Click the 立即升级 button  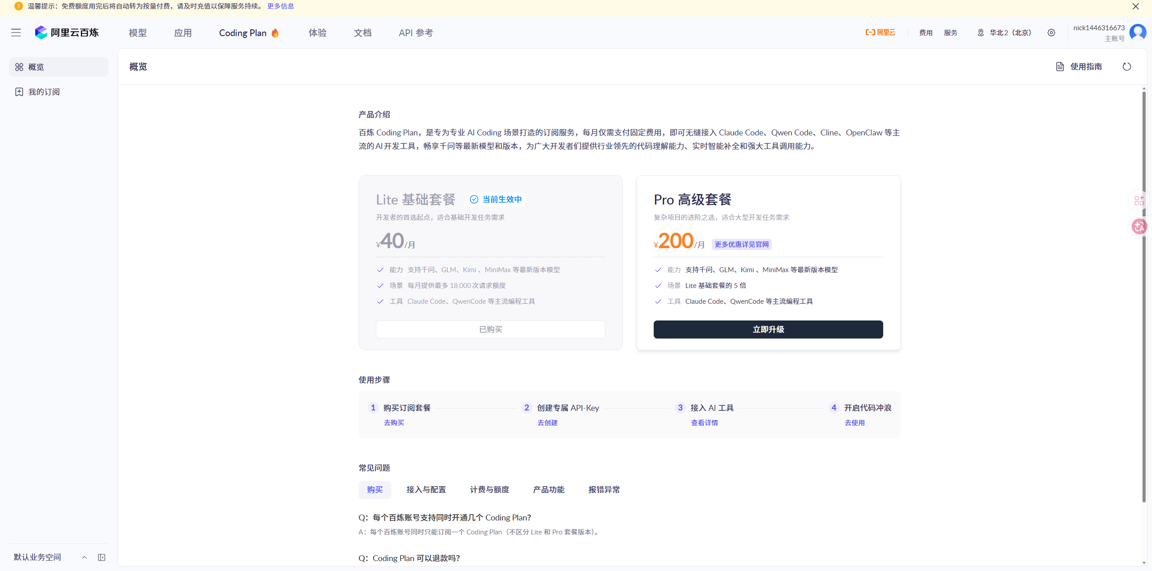[768, 330]
